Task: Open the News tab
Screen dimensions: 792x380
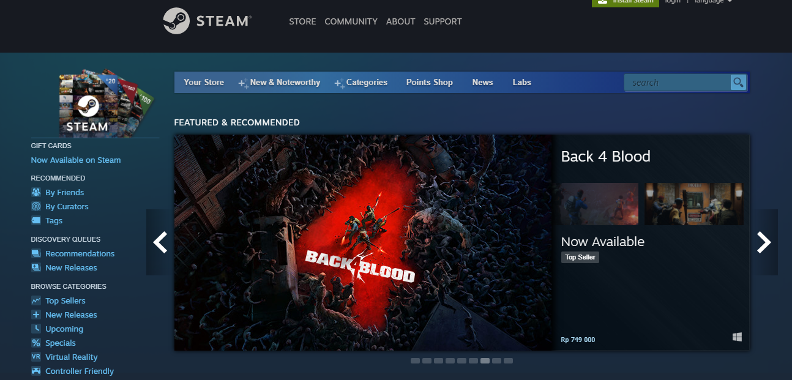Action: click(x=483, y=83)
